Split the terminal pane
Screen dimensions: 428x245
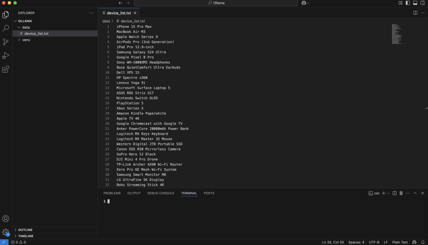pos(394,193)
